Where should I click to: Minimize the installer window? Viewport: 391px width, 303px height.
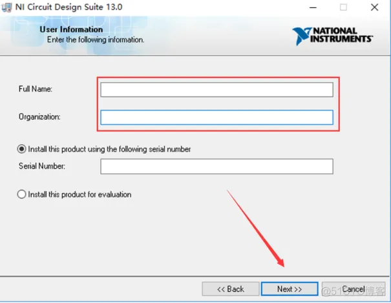[313, 8]
